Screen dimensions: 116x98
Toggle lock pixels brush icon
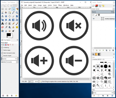[96, 15]
